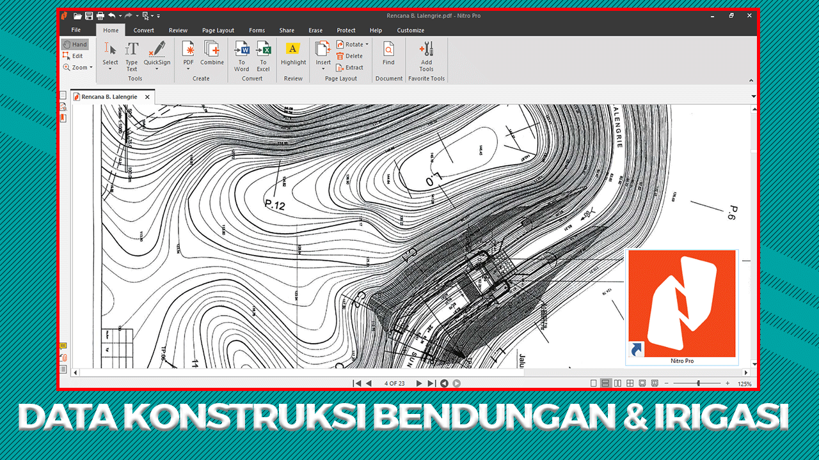Open the Protect ribbon tab

tap(346, 30)
